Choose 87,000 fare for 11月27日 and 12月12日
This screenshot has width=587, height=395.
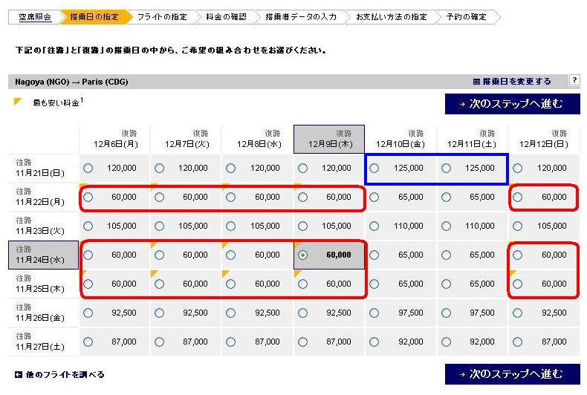pos(518,342)
